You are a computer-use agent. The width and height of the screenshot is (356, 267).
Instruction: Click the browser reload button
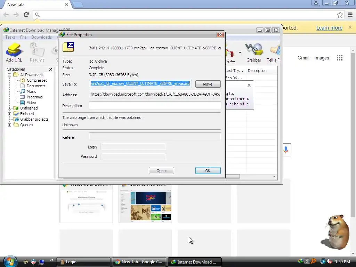pos(26,15)
